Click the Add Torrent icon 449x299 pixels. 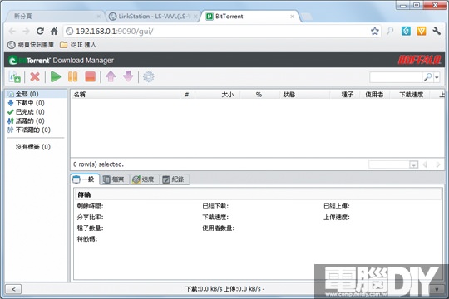point(15,77)
